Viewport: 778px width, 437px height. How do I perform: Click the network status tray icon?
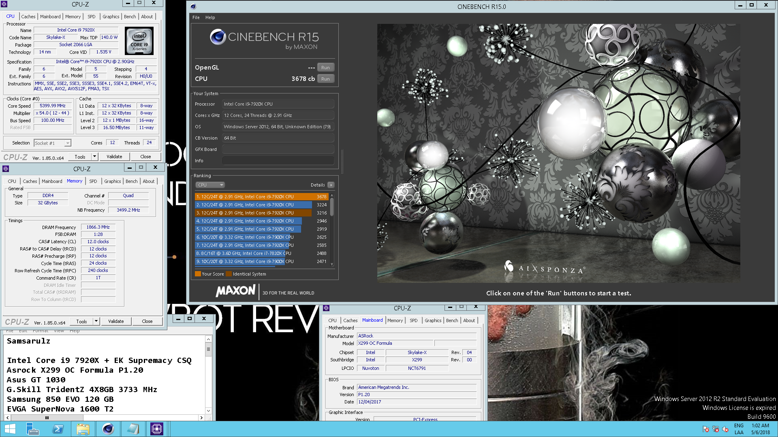pyautogui.click(x=716, y=429)
